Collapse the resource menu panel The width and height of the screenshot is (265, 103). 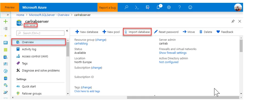click(67, 31)
